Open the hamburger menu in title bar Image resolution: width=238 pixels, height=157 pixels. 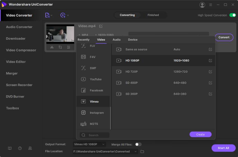[x=211, y=5]
